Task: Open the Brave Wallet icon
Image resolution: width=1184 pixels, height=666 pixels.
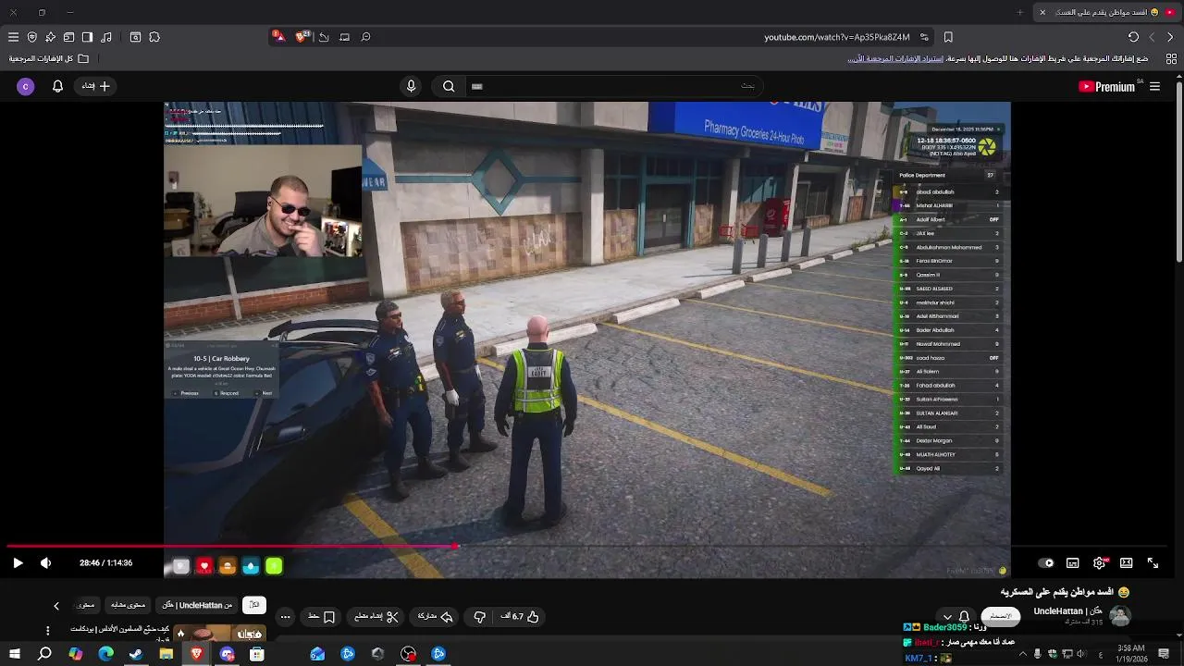Action: pyautogui.click(x=68, y=37)
